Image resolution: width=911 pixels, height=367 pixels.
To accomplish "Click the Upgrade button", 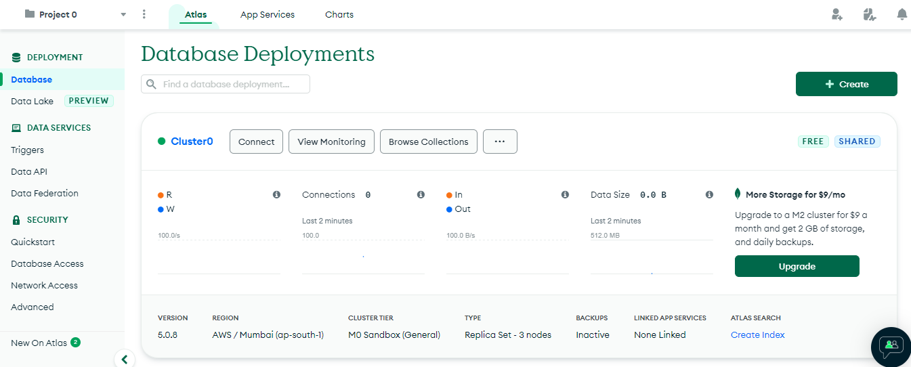I will pyautogui.click(x=797, y=266).
